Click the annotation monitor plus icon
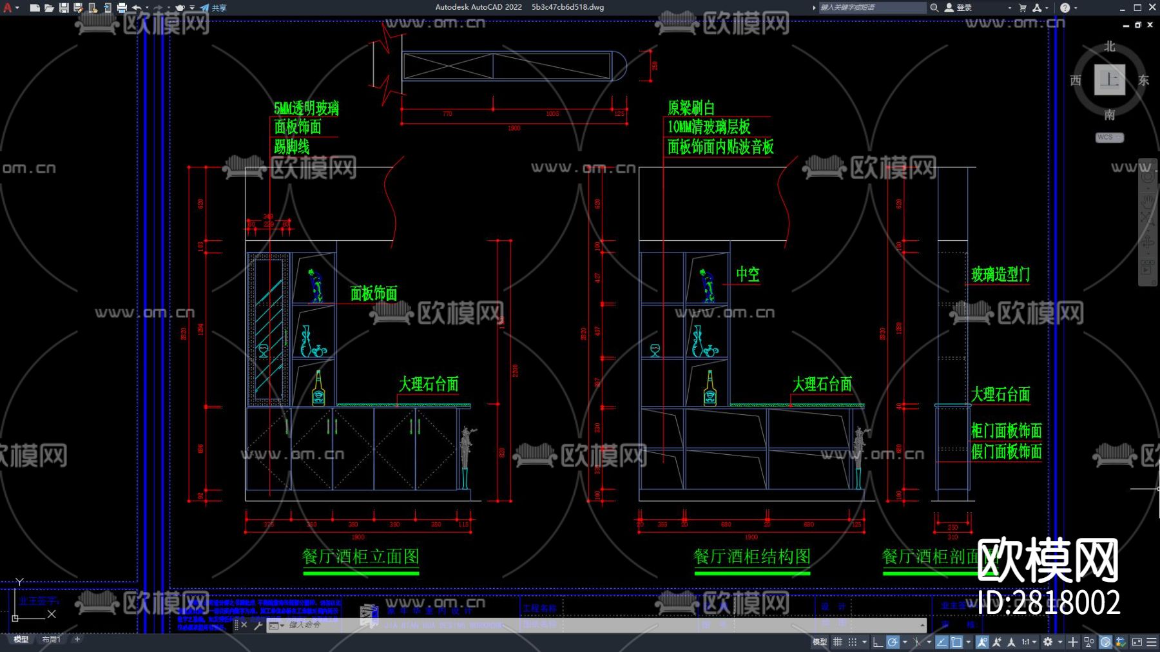The height and width of the screenshot is (652, 1160). click(x=1073, y=642)
